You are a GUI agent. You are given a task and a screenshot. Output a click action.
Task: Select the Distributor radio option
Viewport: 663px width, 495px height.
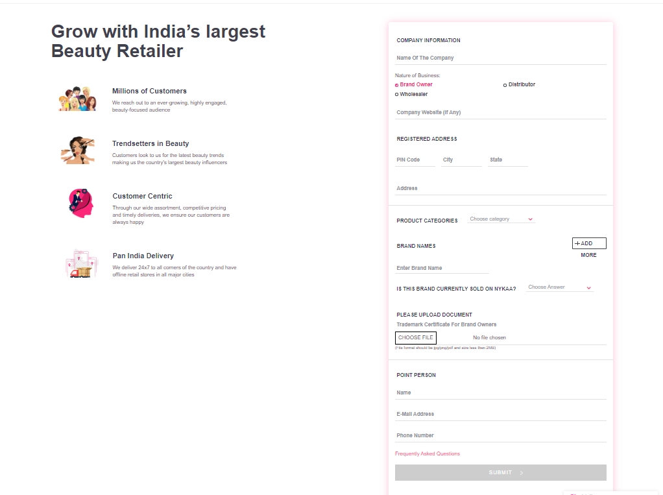tap(505, 85)
